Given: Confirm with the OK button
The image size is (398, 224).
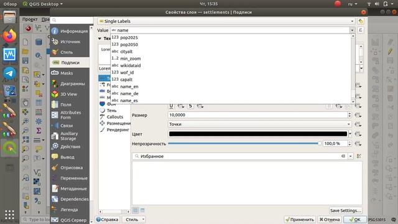Looking at the screenshot, I should (x=354, y=220).
